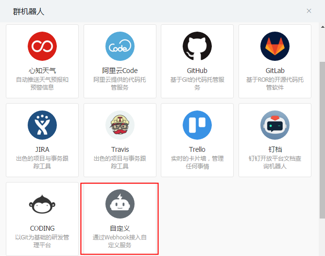Choose the 自定义 custom robot icon
Screen dimensions: 325x256
coord(120,204)
